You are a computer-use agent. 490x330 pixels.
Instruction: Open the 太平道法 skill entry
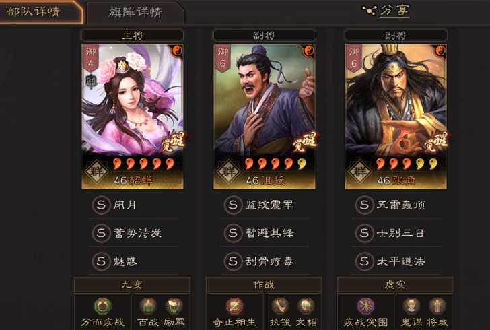point(396,261)
